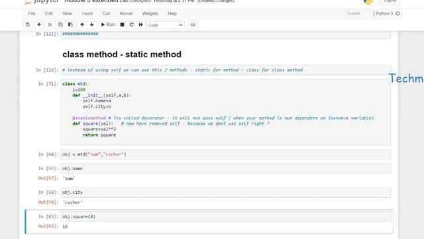Click the square=val**2 line
424x239 pixels.
[99, 129]
